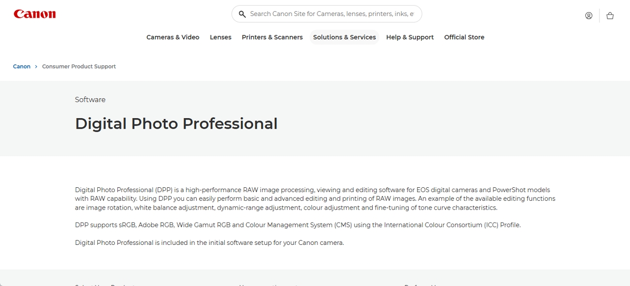Viewport: 630px width, 286px height.
Task: Click the Digital Photo Professional heading
Action: pos(176,123)
